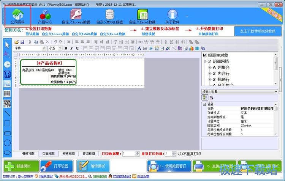Click the 程序注册 link in status bar
285x181 pixels.
coord(47,176)
